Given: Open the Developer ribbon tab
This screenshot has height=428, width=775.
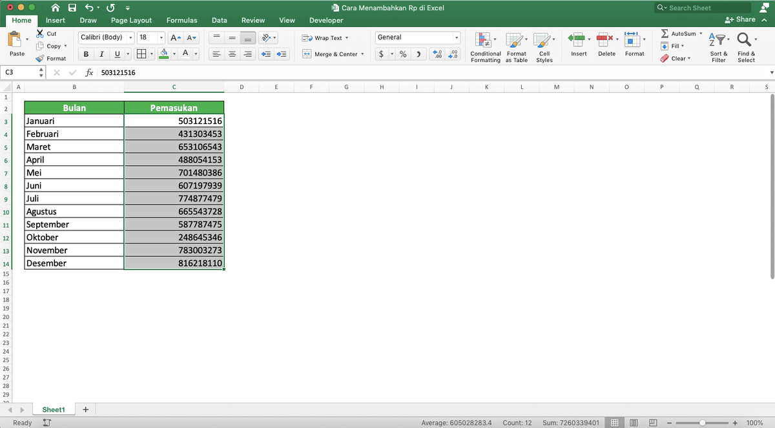Looking at the screenshot, I should (x=326, y=20).
